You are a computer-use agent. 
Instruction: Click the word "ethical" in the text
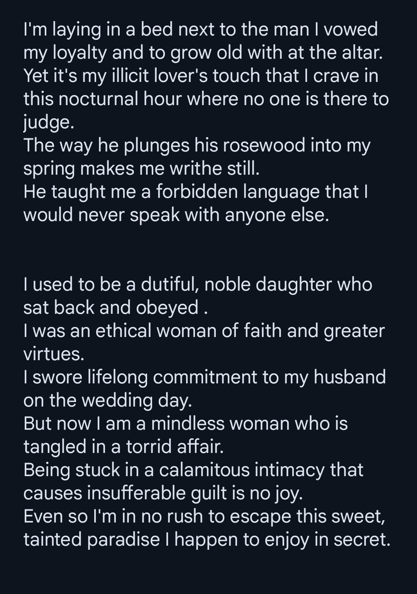[x=123, y=331]
